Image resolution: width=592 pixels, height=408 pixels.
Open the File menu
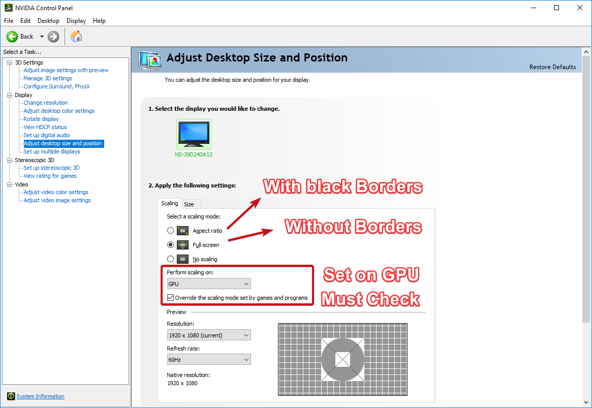pyautogui.click(x=9, y=21)
